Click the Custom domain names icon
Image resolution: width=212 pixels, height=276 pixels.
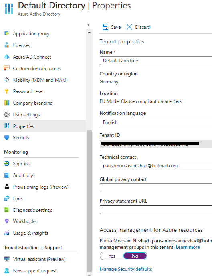pos(7,68)
